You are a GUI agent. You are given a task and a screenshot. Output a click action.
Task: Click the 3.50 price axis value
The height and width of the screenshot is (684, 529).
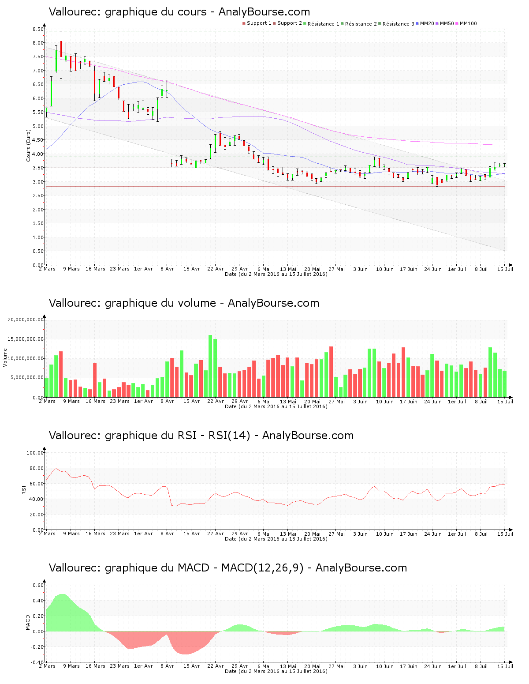coord(38,168)
